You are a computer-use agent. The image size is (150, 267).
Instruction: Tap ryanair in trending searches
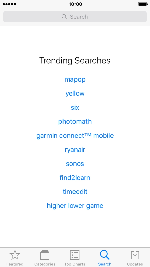tap(75, 150)
